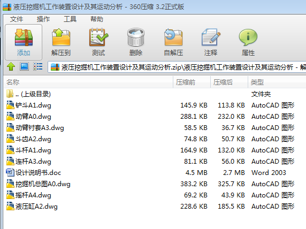Click the 185.5 KB compressed size value
Image resolution: width=306 pixels, height=229 pixels.
(231, 207)
